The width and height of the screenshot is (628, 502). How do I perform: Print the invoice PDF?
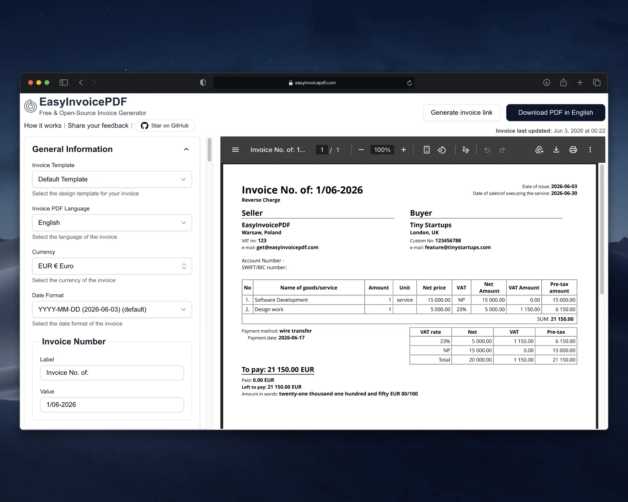coord(573,150)
